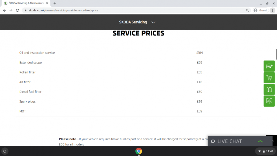Screen dimensions: 277x156
Task: Select the £35 Pollen filter price
Action: 200,72
